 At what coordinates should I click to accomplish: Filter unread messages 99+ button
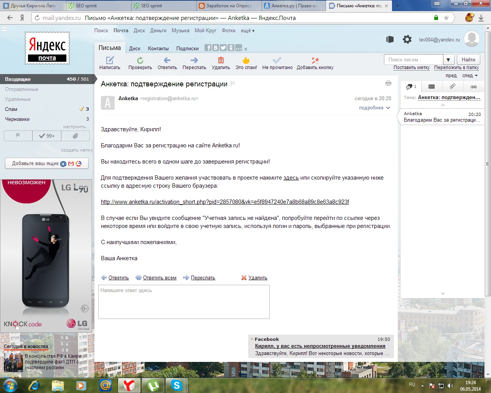click(x=47, y=136)
